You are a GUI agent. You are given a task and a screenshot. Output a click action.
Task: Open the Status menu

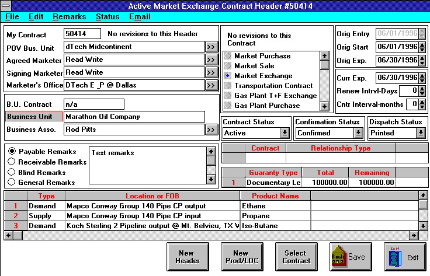(107, 17)
